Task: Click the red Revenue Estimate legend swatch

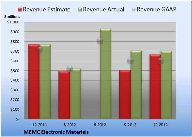Action: click(x=20, y=10)
